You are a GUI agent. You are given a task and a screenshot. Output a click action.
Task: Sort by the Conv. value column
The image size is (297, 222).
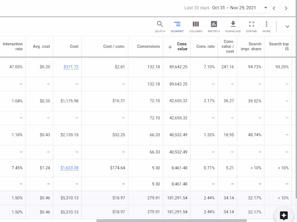(x=182, y=47)
